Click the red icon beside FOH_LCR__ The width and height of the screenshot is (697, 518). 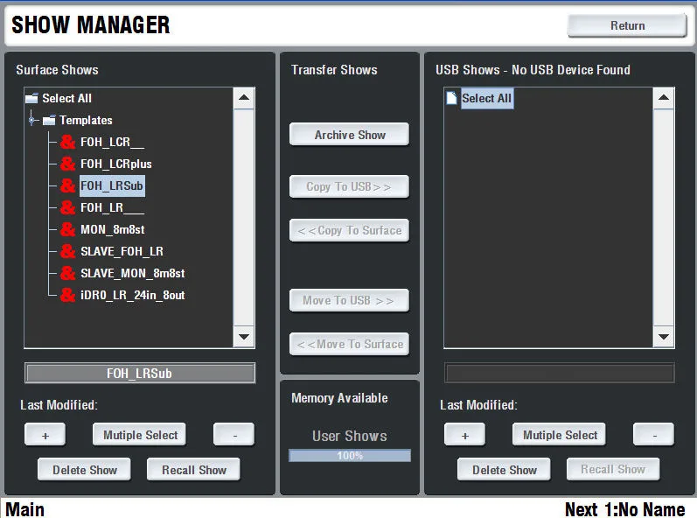(x=67, y=142)
